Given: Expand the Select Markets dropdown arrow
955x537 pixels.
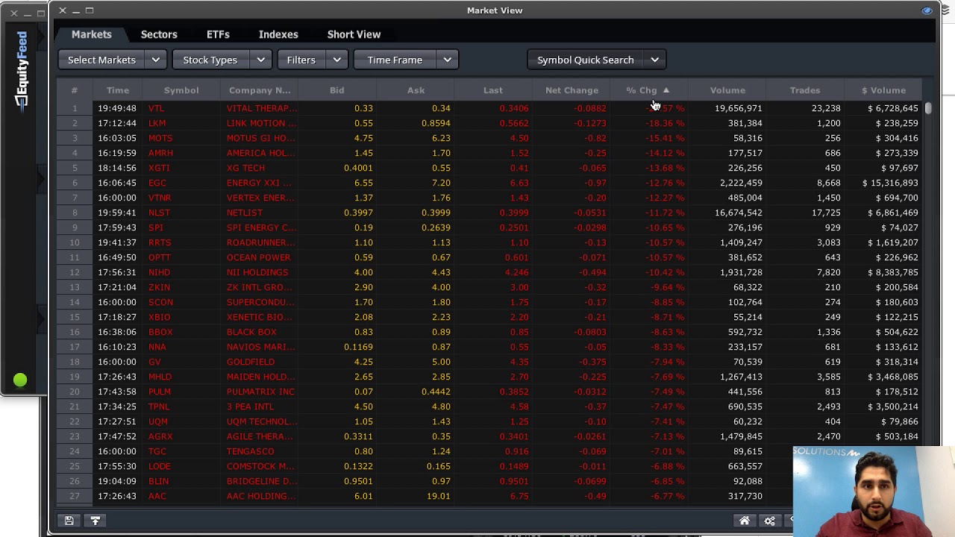Looking at the screenshot, I should 155,60.
